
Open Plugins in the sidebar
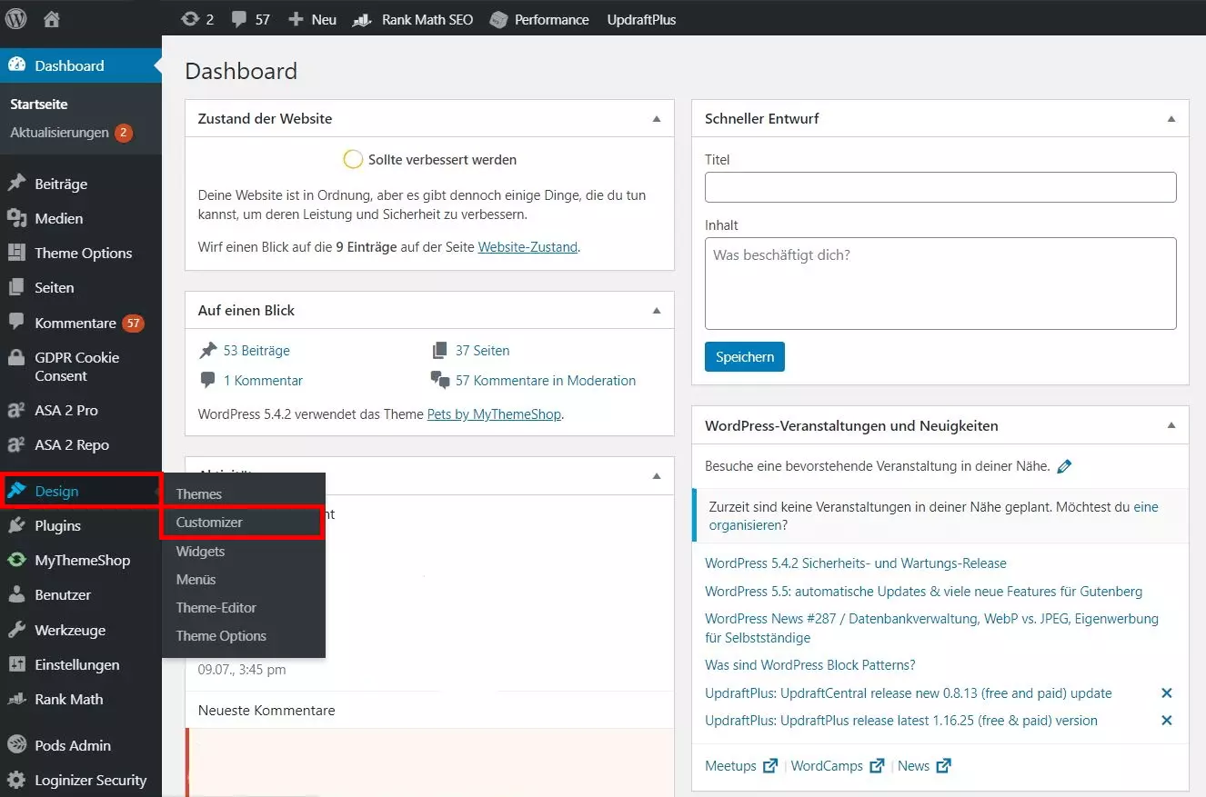pyautogui.click(x=81, y=525)
